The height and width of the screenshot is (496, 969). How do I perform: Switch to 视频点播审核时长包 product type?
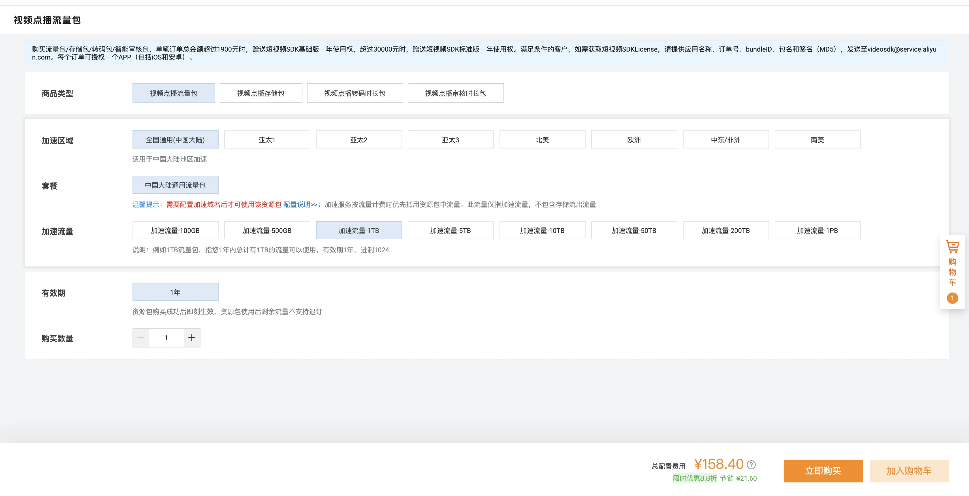(456, 93)
